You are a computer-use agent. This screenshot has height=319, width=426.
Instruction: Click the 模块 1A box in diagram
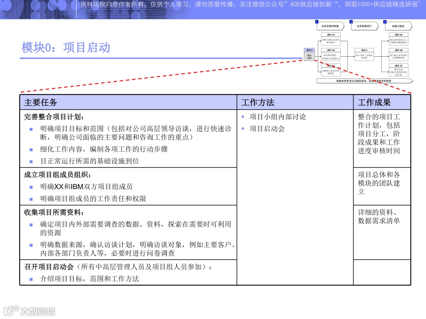click(331, 39)
